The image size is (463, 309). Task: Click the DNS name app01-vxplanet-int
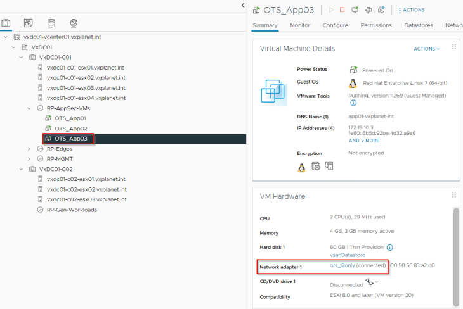click(x=371, y=117)
